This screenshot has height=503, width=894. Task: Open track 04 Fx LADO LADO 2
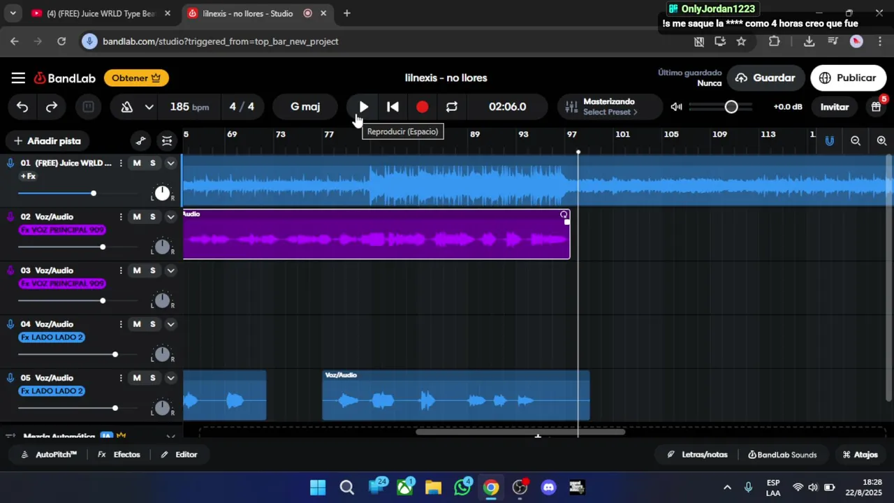(x=52, y=337)
